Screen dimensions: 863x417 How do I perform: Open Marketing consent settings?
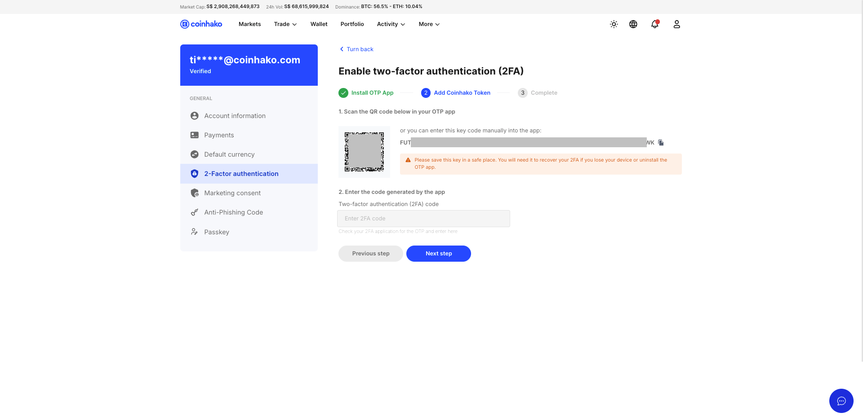point(249,193)
